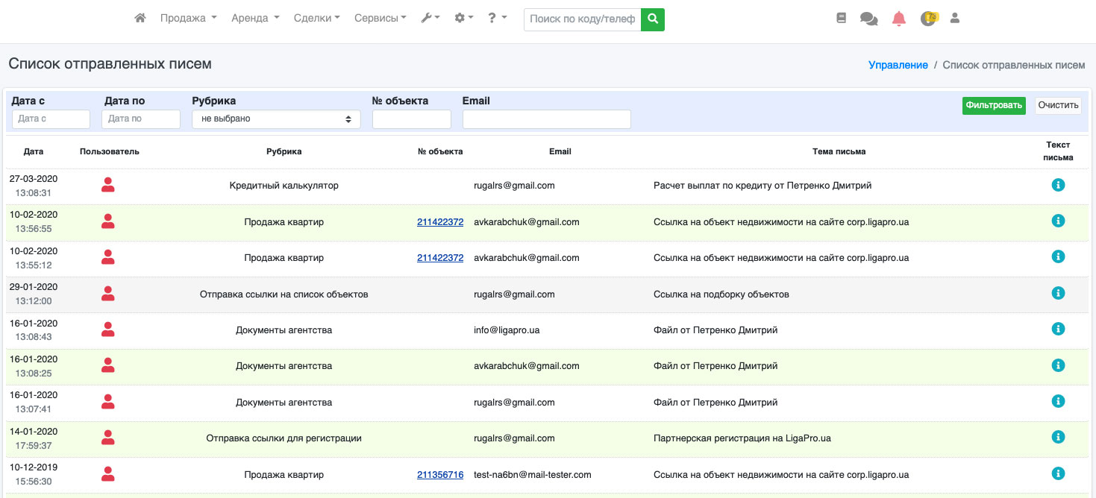The width and height of the screenshot is (1096, 498).
Task: Click the red notifications bell
Action: tap(899, 19)
